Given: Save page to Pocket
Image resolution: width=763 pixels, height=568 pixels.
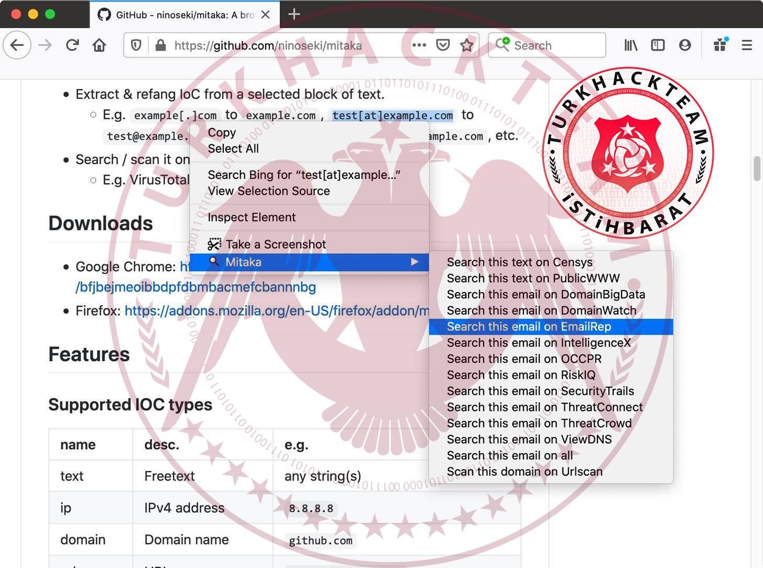Looking at the screenshot, I should 443,45.
